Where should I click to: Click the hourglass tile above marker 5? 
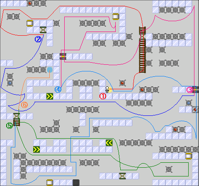(17, 116)
